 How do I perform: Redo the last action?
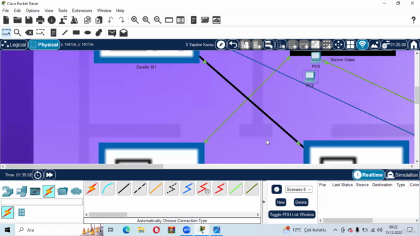click(x=121, y=20)
